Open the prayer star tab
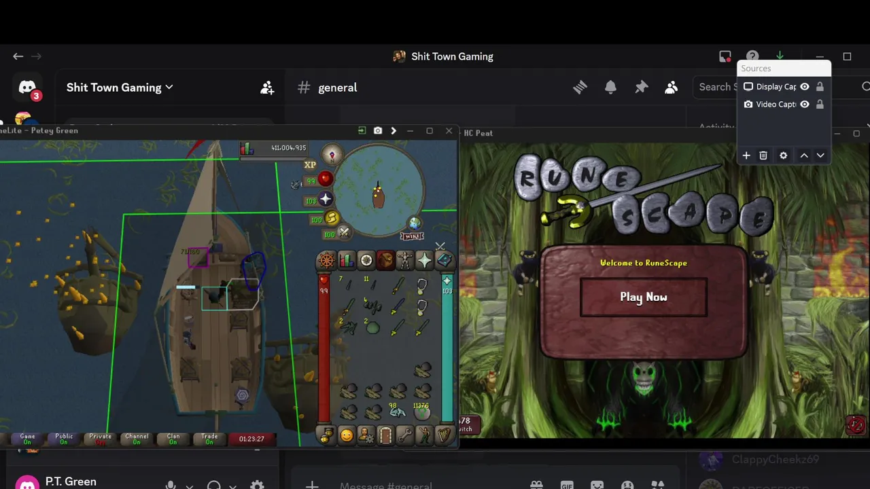Image resolution: width=870 pixels, height=489 pixels. [424, 260]
